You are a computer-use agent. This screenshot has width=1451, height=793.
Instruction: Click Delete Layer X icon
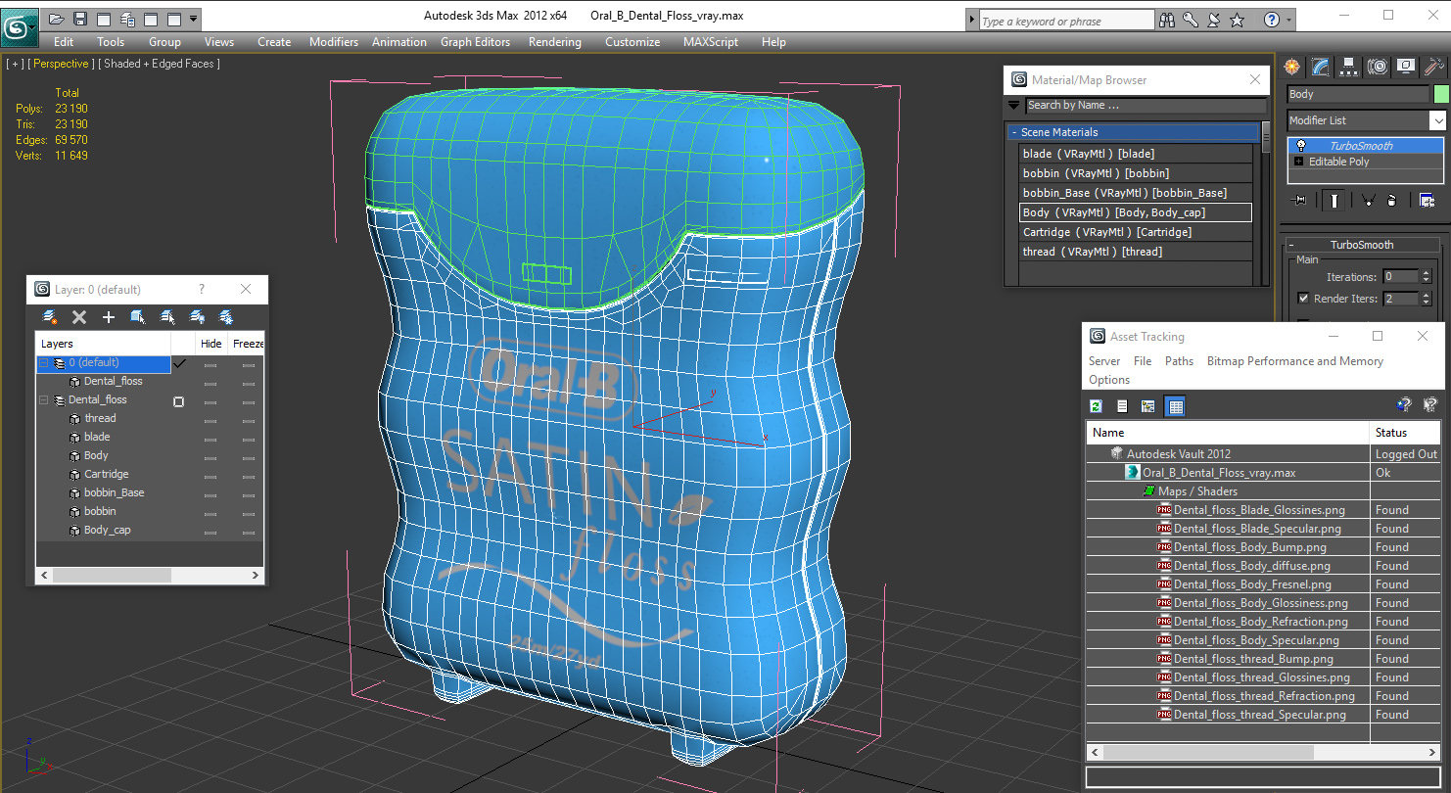(79, 317)
